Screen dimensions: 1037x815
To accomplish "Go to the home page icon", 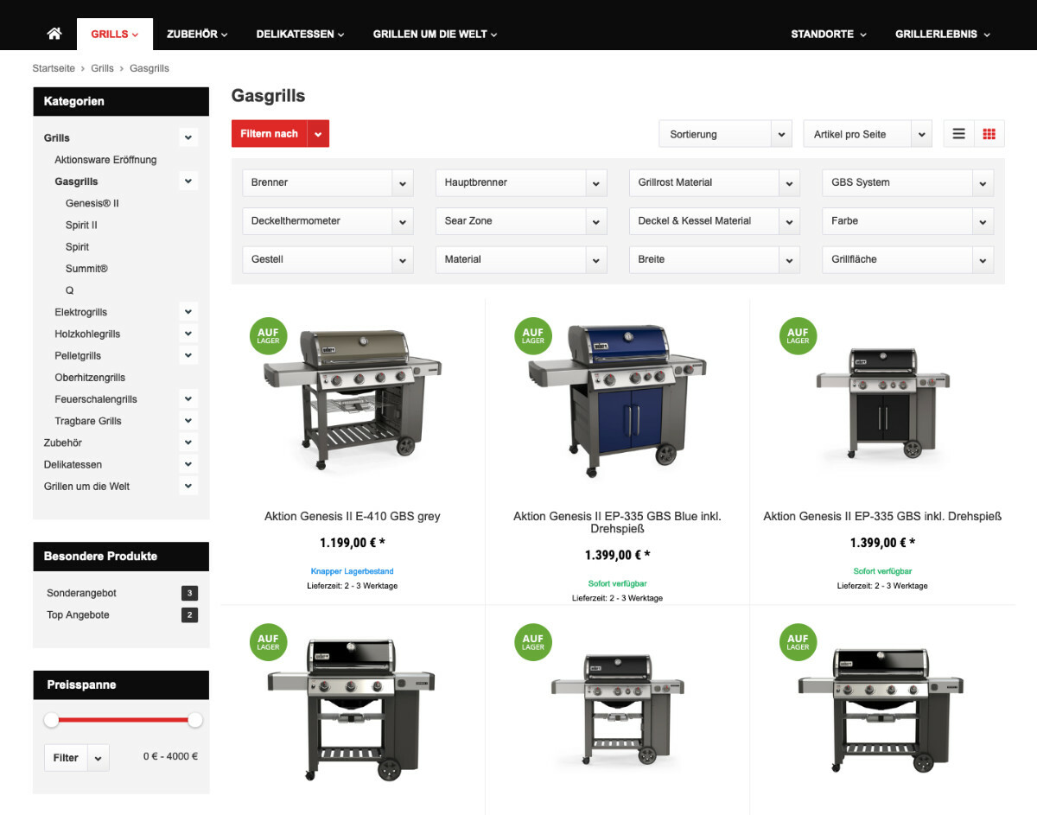I will (x=54, y=34).
